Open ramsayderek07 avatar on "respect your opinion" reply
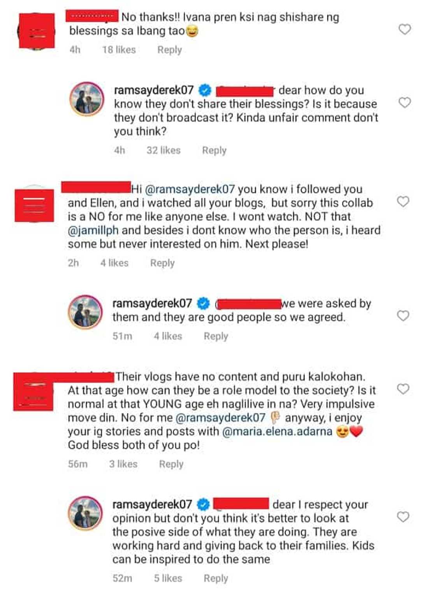Viewport: 436px width, 613px height. [x=85, y=513]
